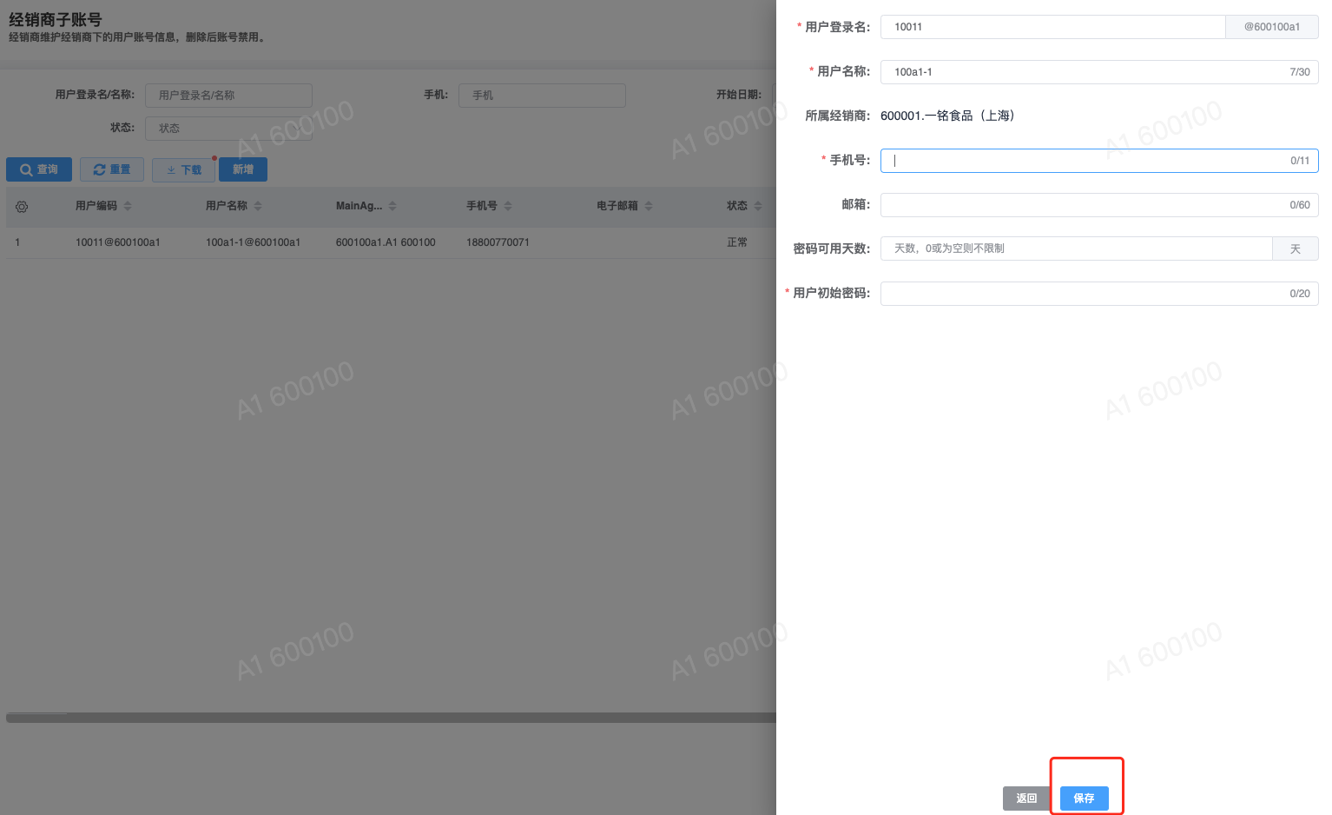Click the 保存 save button
Screen dimensions: 1332x815
click(1084, 798)
